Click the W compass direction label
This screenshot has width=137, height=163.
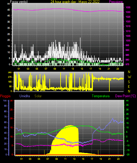pos(129,77)
